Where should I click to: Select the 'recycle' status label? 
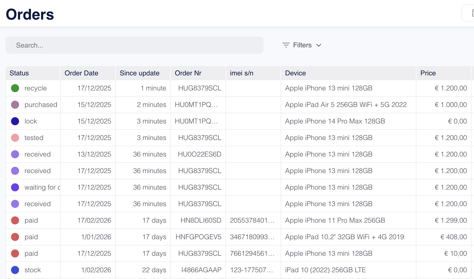(x=36, y=88)
